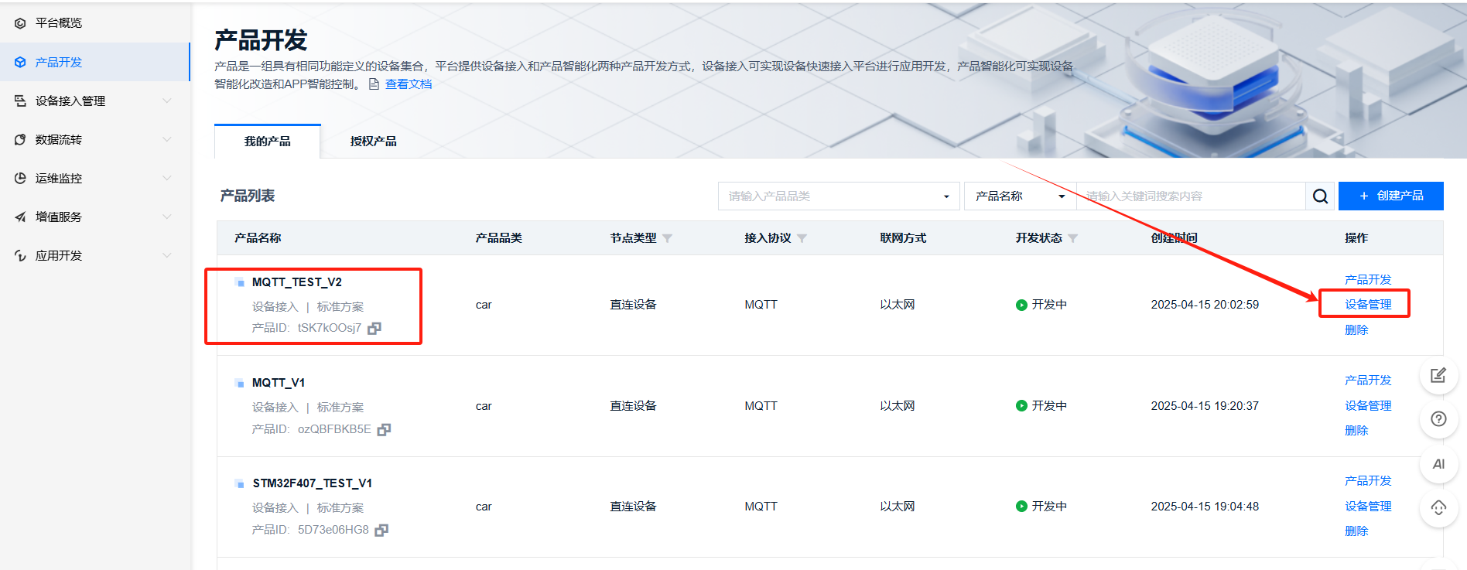
Task: Open the 请输入产品品类 dropdown
Action: point(839,196)
